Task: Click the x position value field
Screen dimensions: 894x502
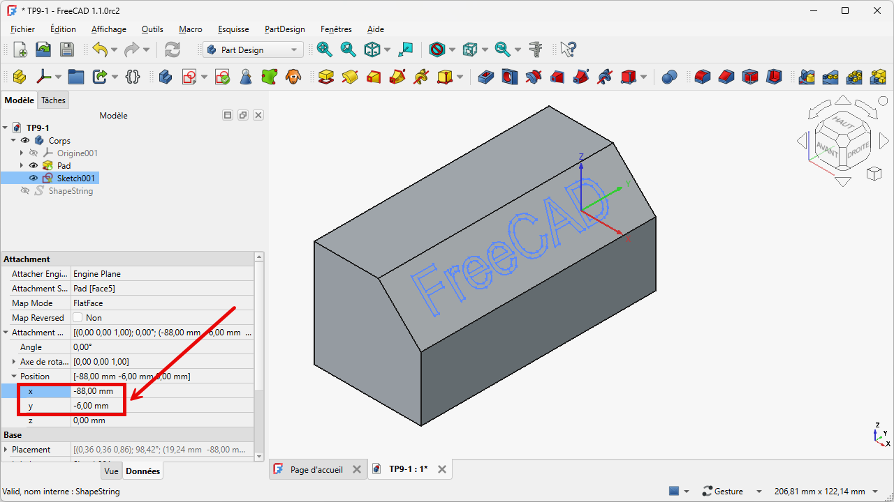Action: 161,391
